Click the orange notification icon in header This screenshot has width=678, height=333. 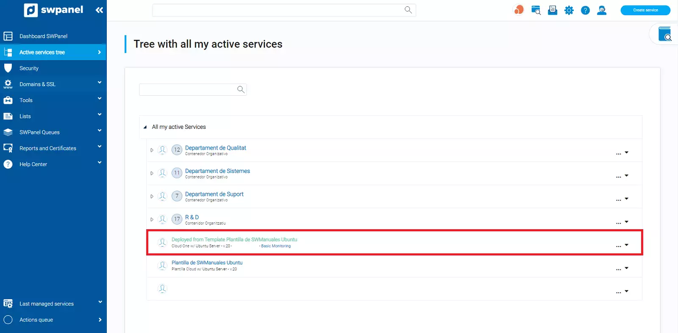(519, 10)
